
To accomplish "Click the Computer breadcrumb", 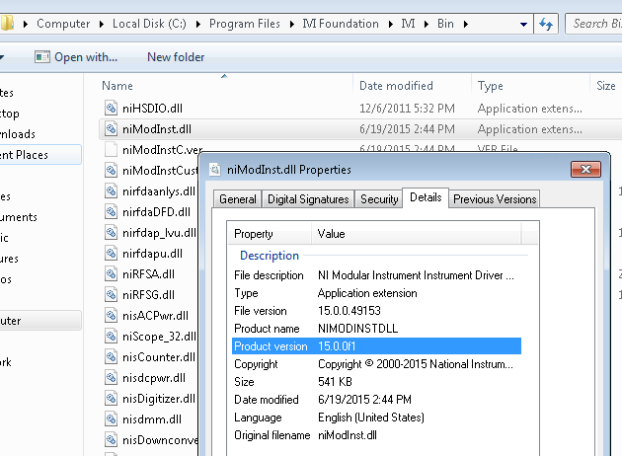I will coord(63,24).
